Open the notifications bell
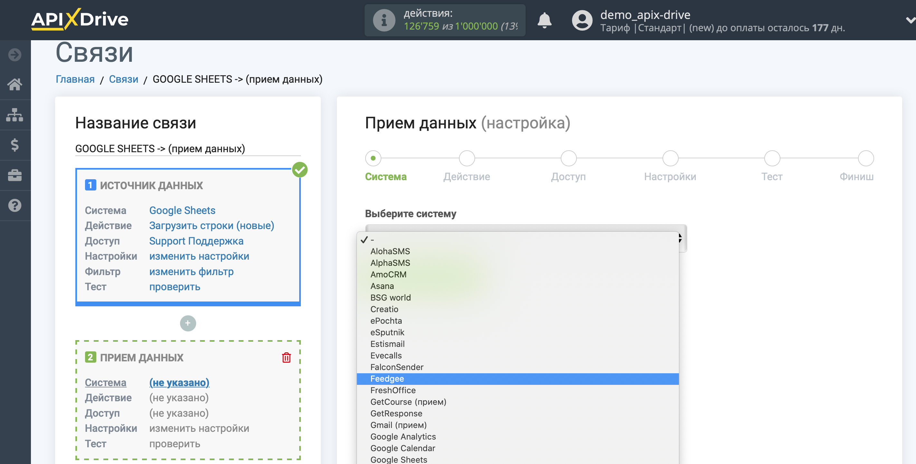This screenshot has width=916, height=464. (544, 20)
